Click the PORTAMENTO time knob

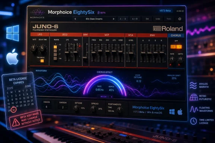click(x=119, y=109)
